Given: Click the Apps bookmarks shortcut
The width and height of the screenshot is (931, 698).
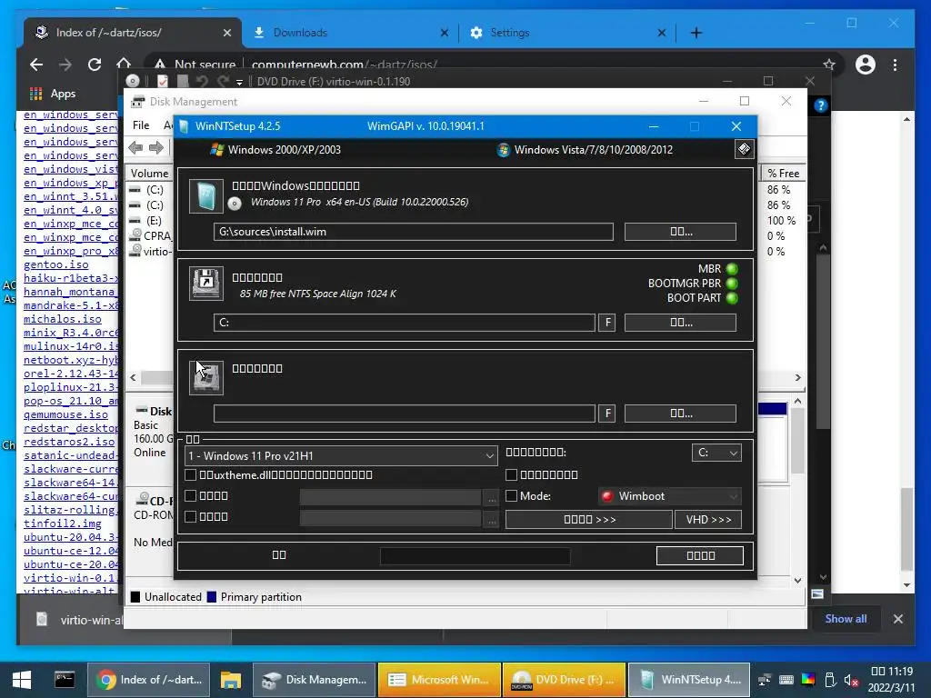Looking at the screenshot, I should pos(52,94).
